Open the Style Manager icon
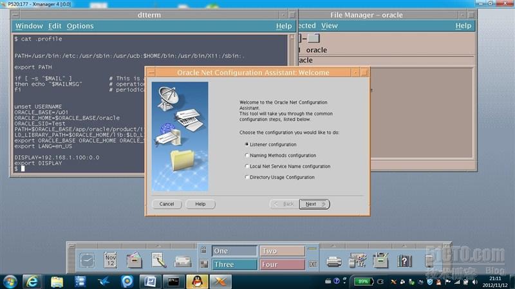The image size is (515, 289). pos(357,261)
